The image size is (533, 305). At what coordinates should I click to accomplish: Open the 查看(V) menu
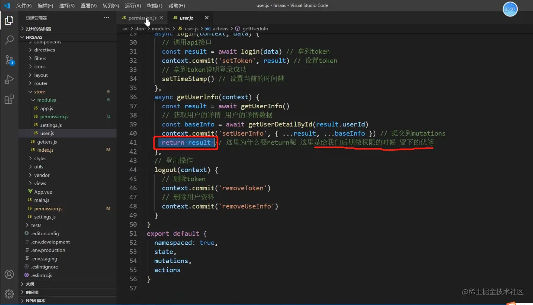coord(89,6)
